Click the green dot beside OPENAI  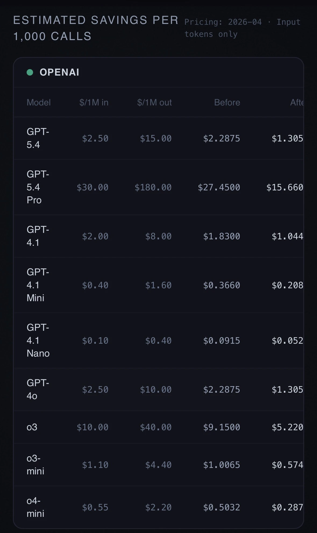tap(30, 72)
